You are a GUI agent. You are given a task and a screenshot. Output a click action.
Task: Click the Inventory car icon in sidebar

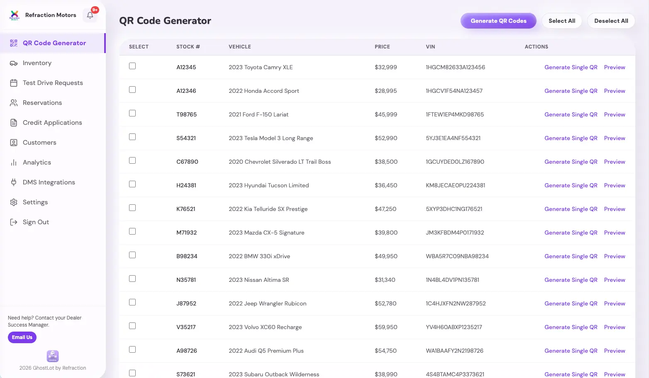[14, 63]
